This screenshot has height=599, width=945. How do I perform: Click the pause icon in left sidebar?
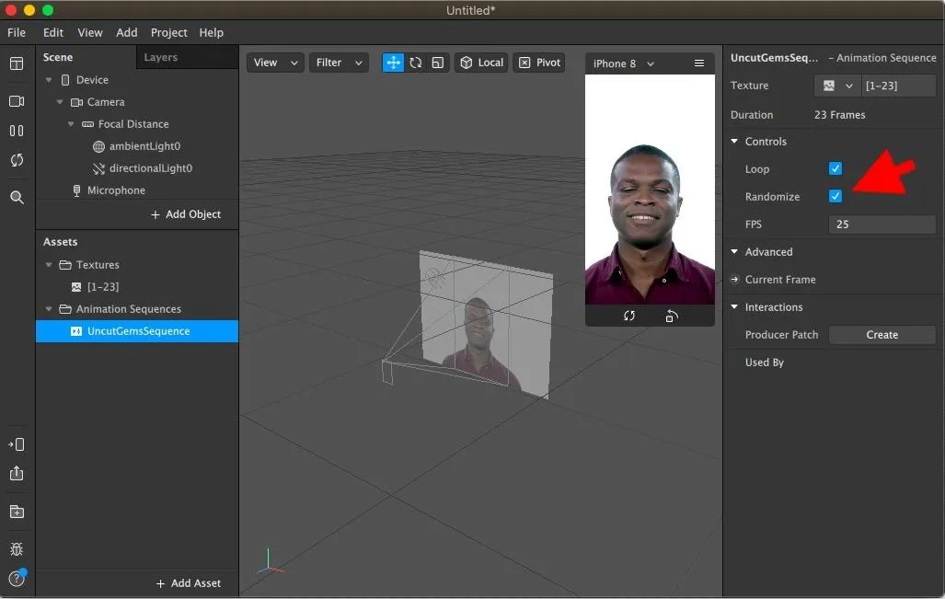tap(17, 131)
